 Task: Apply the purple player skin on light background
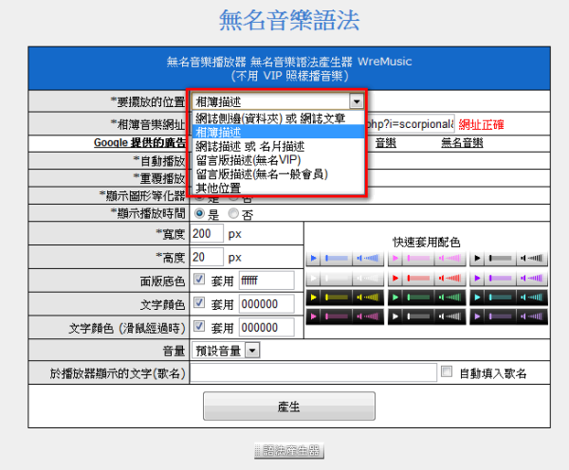pos(508,279)
